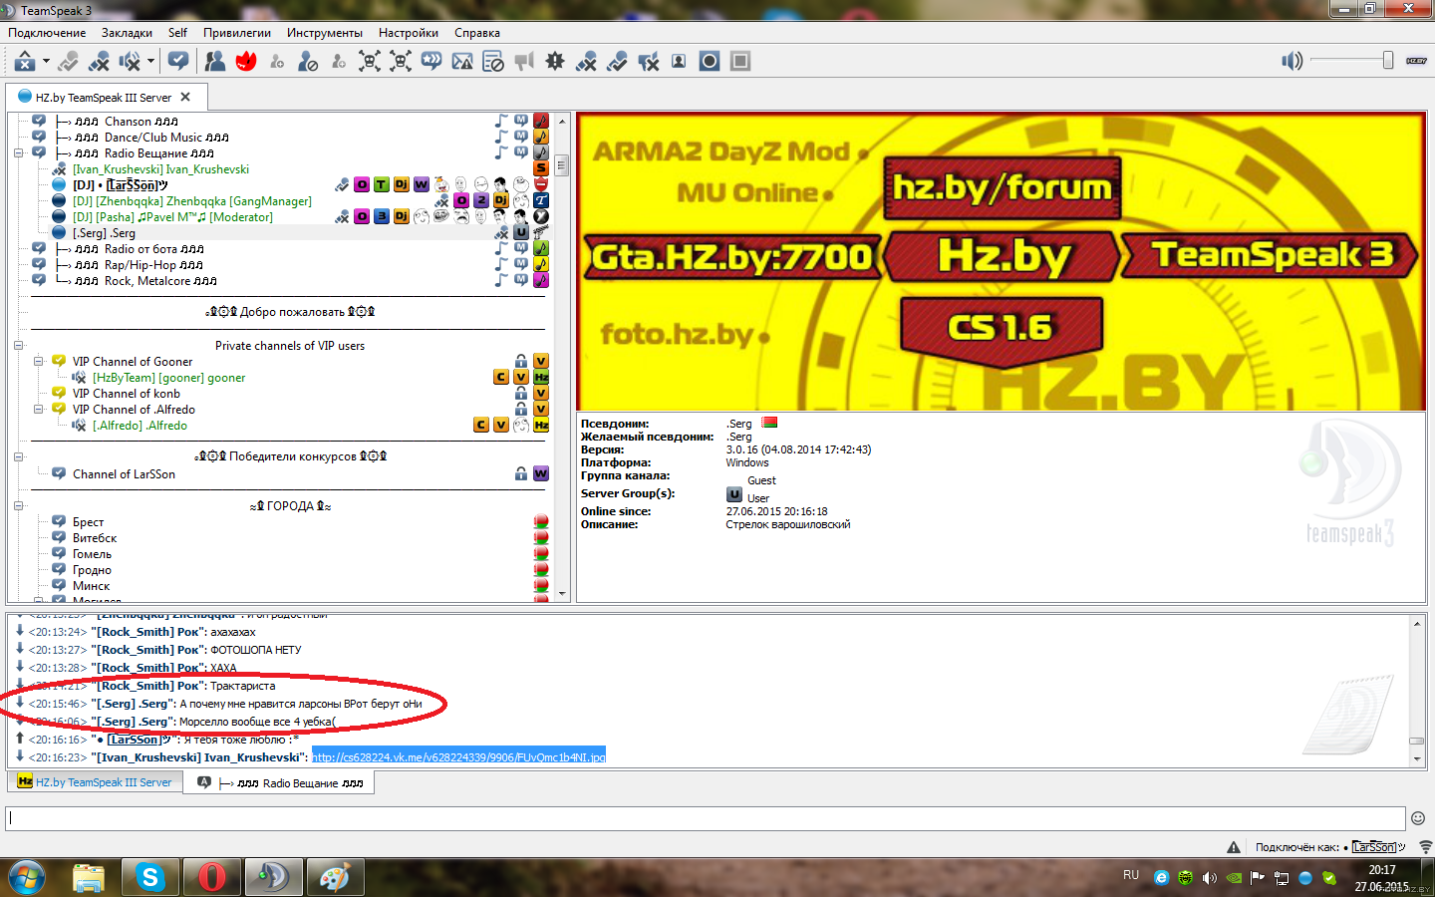Screen dimensions: 1435x897
Task: Switch to Radio Вещание chat tab
Action: point(281,783)
